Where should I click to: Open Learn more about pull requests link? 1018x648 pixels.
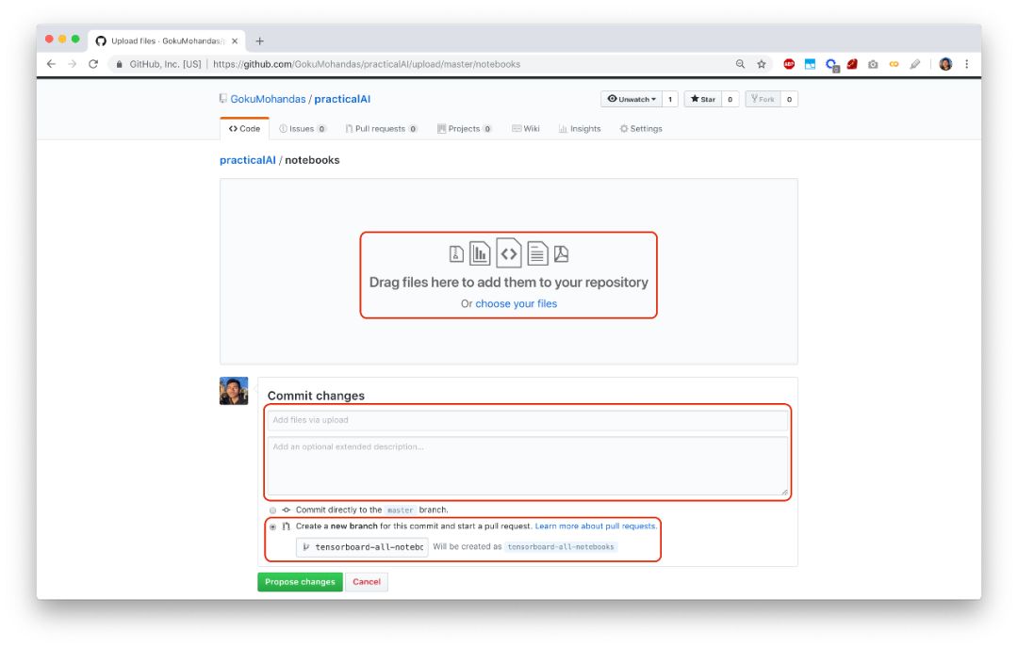pyautogui.click(x=596, y=526)
